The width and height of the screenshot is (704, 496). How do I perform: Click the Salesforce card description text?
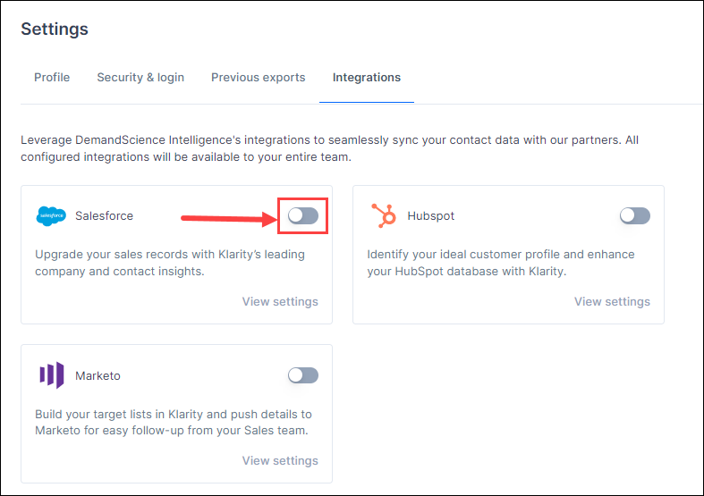coord(170,263)
